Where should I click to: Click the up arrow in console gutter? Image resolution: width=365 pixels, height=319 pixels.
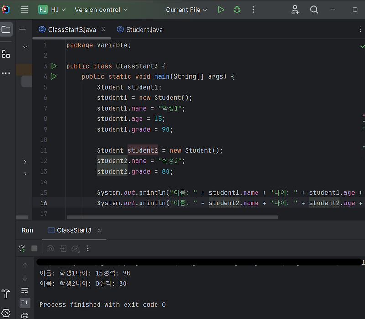tap(25, 266)
